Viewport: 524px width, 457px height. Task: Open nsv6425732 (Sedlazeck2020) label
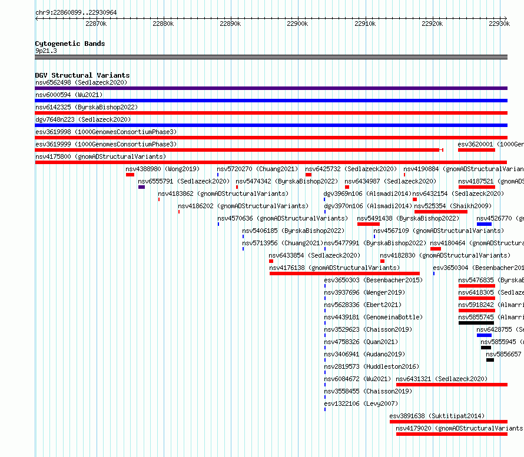[x=351, y=169]
